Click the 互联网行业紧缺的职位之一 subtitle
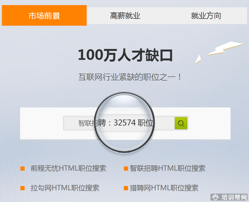This screenshot has width=249, height=202. click(130, 77)
